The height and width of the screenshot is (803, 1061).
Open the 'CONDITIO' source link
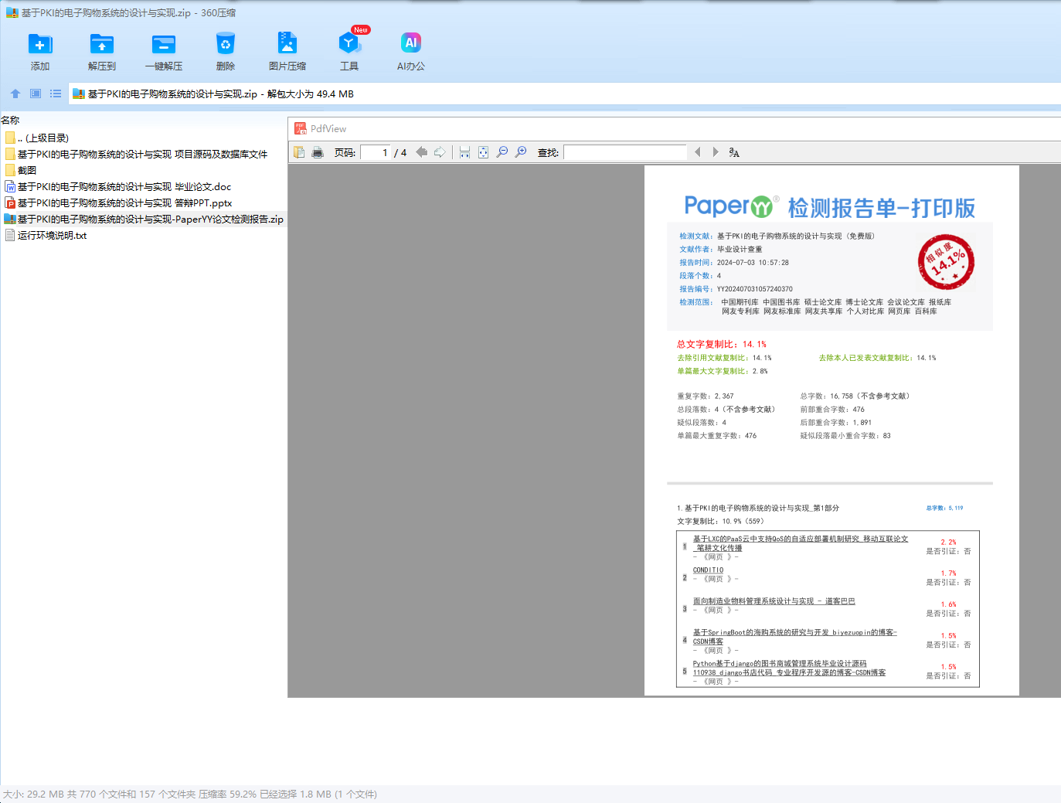(x=708, y=570)
